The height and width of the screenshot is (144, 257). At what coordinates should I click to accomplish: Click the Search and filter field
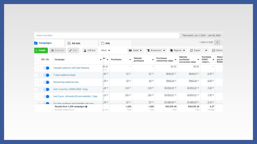pos(107,35)
